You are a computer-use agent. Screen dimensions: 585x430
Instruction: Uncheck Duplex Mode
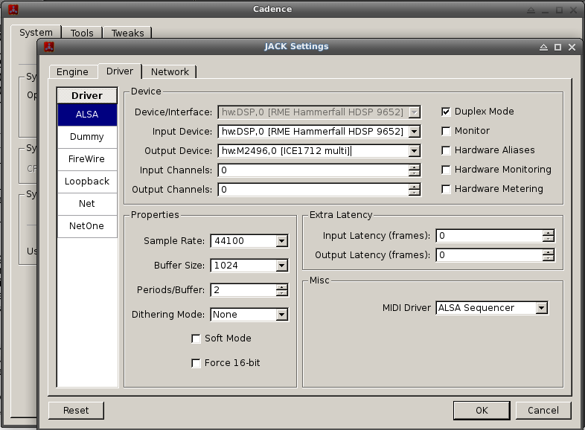pyautogui.click(x=446, y=112)
